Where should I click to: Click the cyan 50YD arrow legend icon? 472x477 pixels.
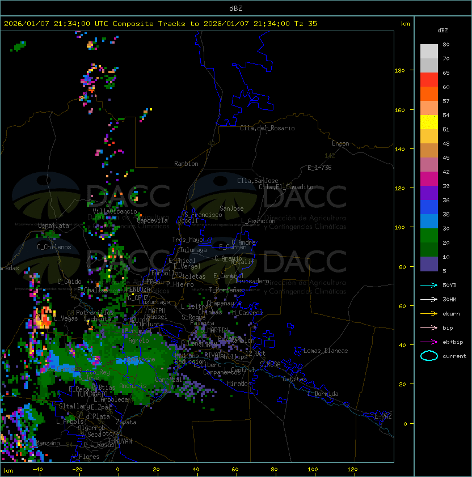429,285
